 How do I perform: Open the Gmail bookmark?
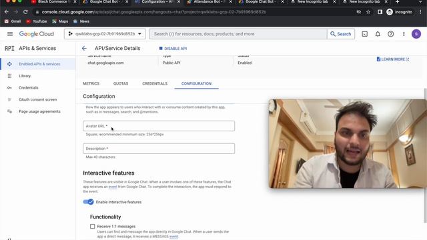click(x=13, y=21)
